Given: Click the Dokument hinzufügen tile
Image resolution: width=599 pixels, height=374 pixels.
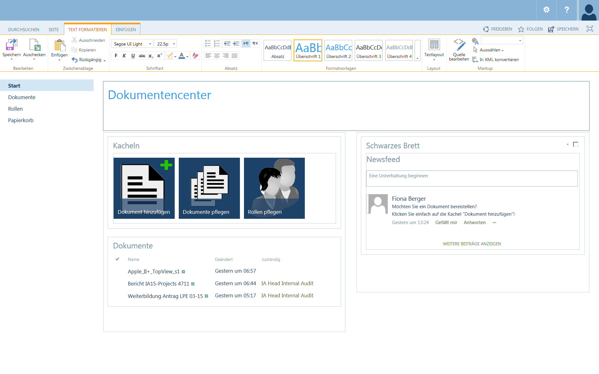Looking at the screenshot, I should pos(144,188).
